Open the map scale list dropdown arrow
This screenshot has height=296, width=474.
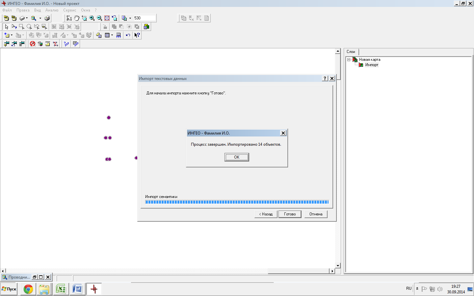130,18
